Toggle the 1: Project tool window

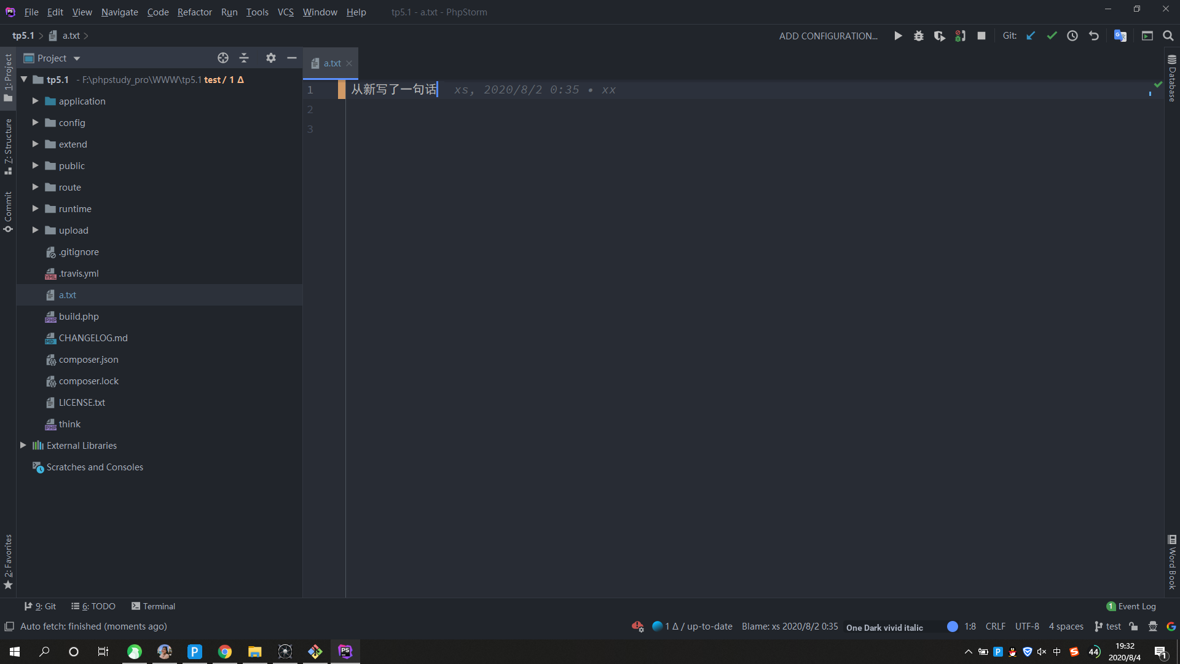coord(8,77)
